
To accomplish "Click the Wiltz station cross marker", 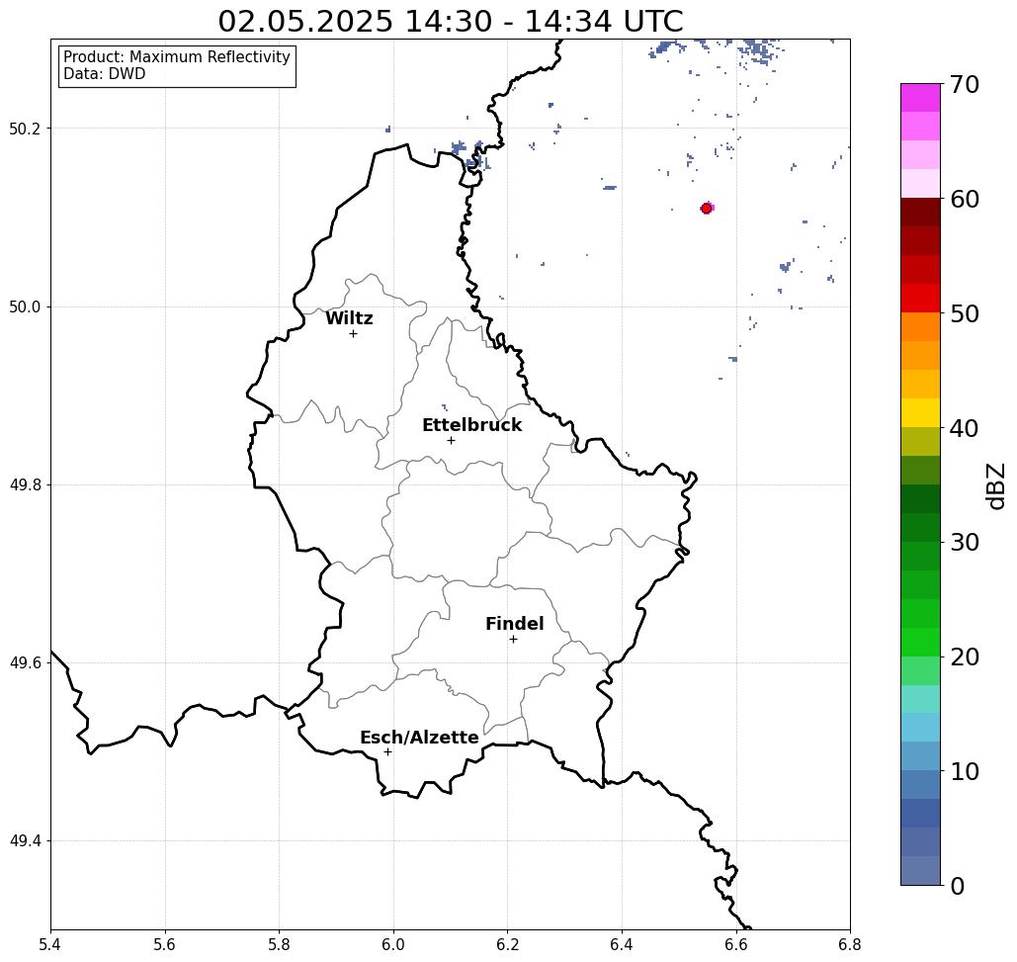I will pyautogui.click(x=354, y=333).
